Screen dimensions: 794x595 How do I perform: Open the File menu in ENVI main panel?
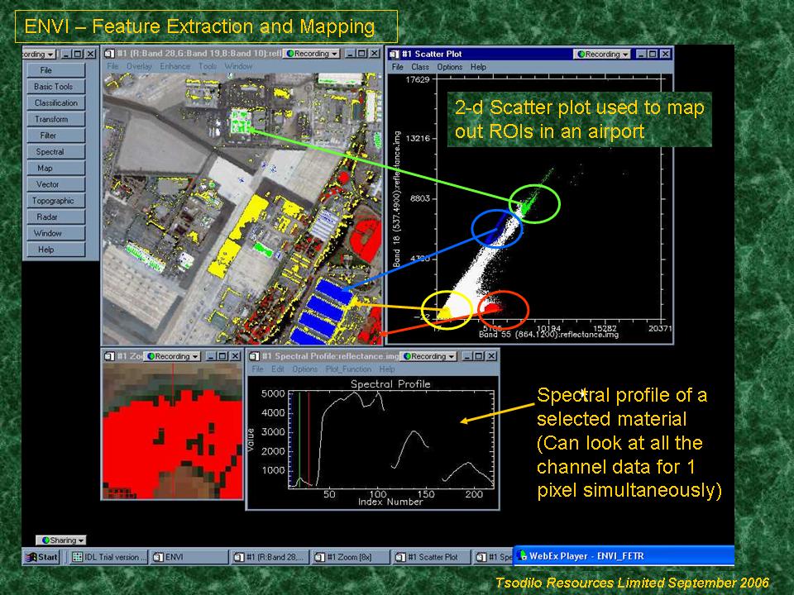[55, 70]
